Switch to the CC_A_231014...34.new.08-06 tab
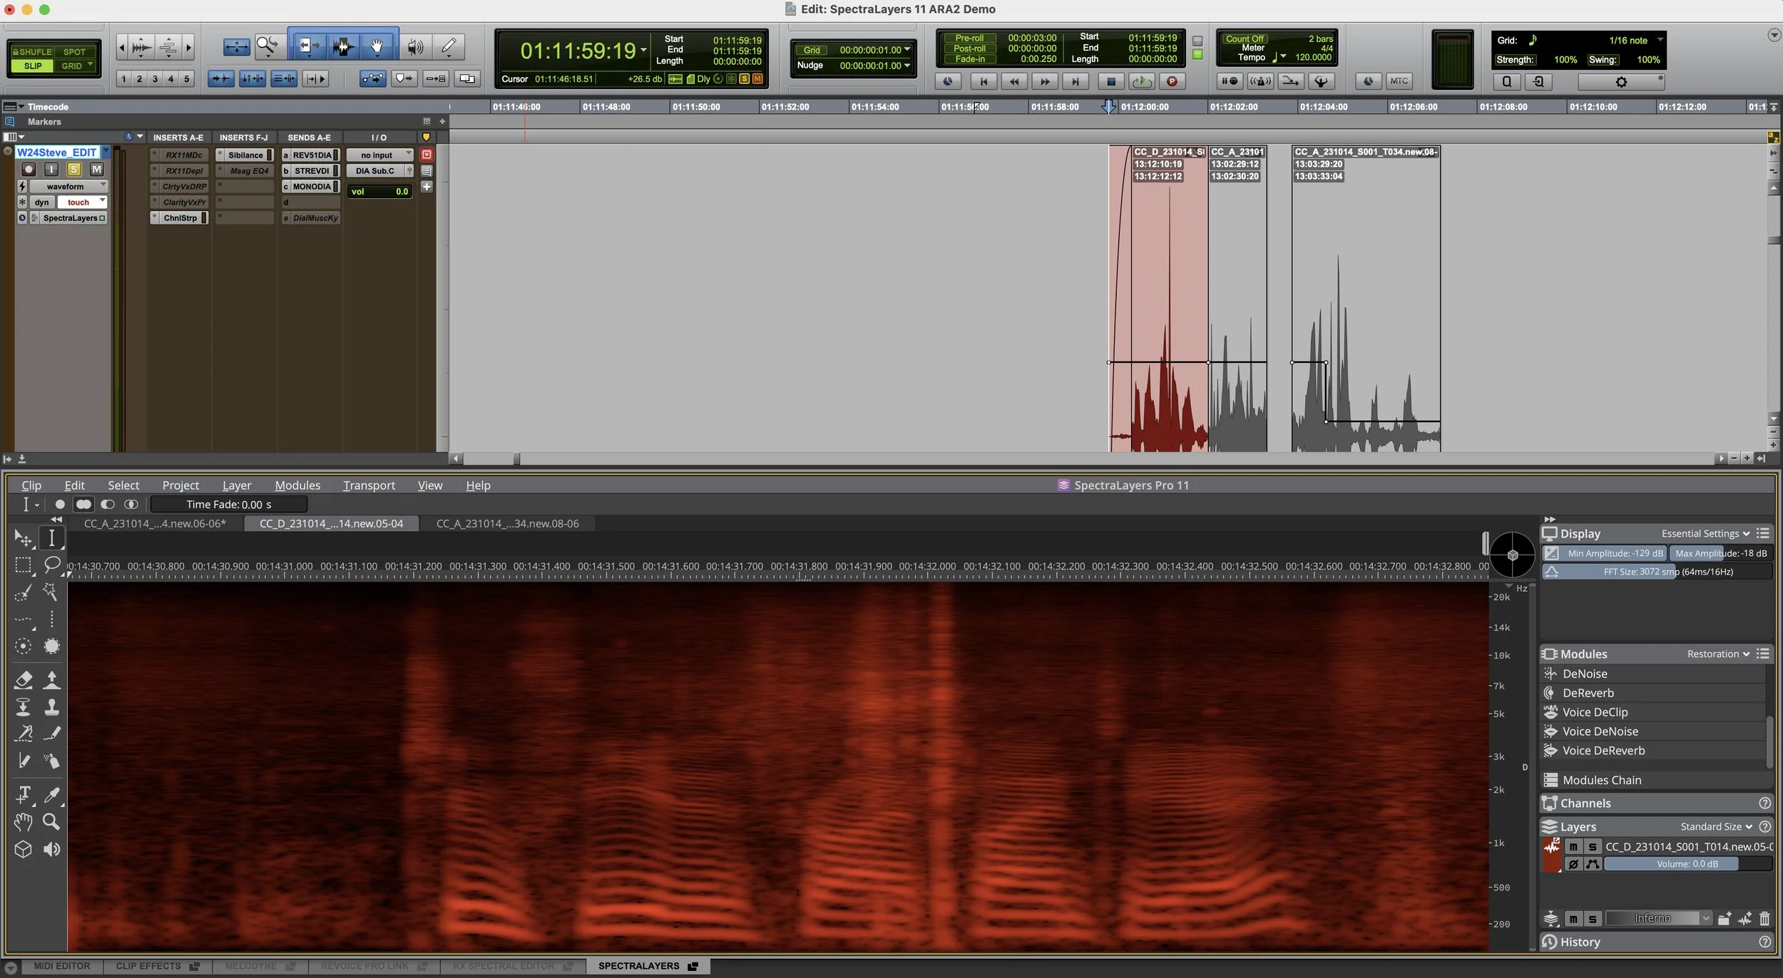 507,524
